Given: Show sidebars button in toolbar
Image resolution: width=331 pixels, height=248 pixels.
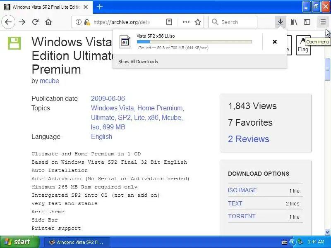Looking at the screenshot, I should pyautogui.click(x=307, y=22).
